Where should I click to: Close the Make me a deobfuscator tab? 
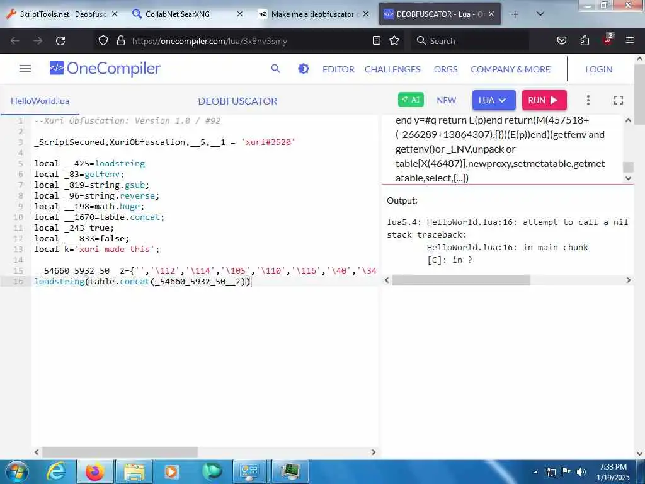pos(366,14)
